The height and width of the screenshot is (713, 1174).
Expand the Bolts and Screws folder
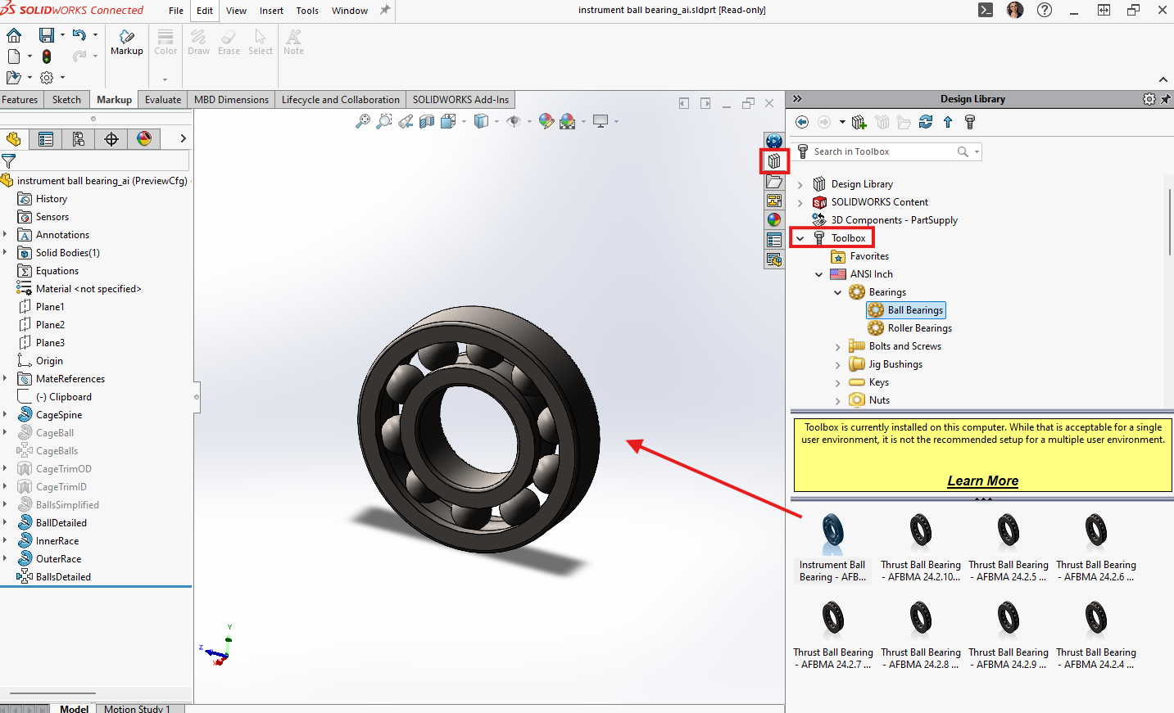[837, 346]
